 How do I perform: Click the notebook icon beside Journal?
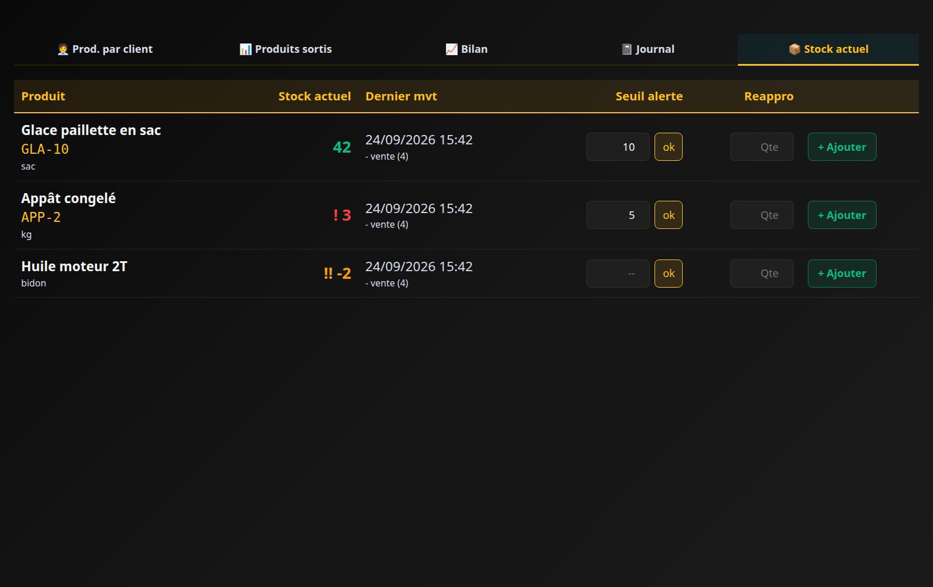pos(627,49)
